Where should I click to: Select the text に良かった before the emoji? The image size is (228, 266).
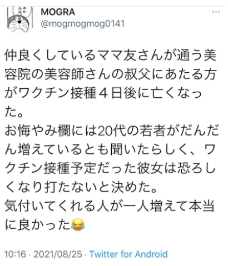37,225
